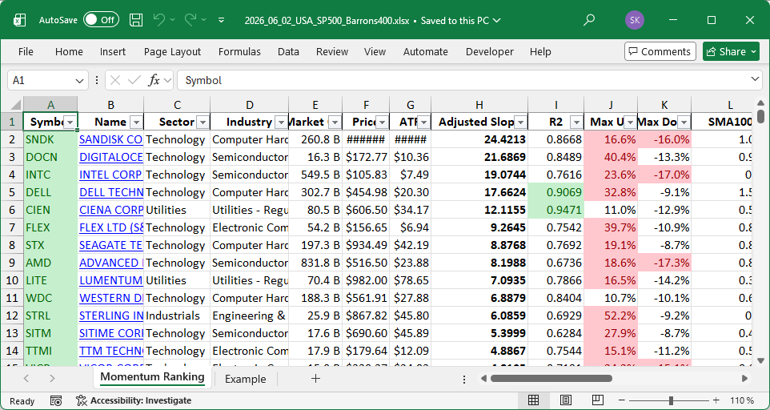The image size is (770, 410).
Task: Click the Comments button
Action: coord(660,51)
